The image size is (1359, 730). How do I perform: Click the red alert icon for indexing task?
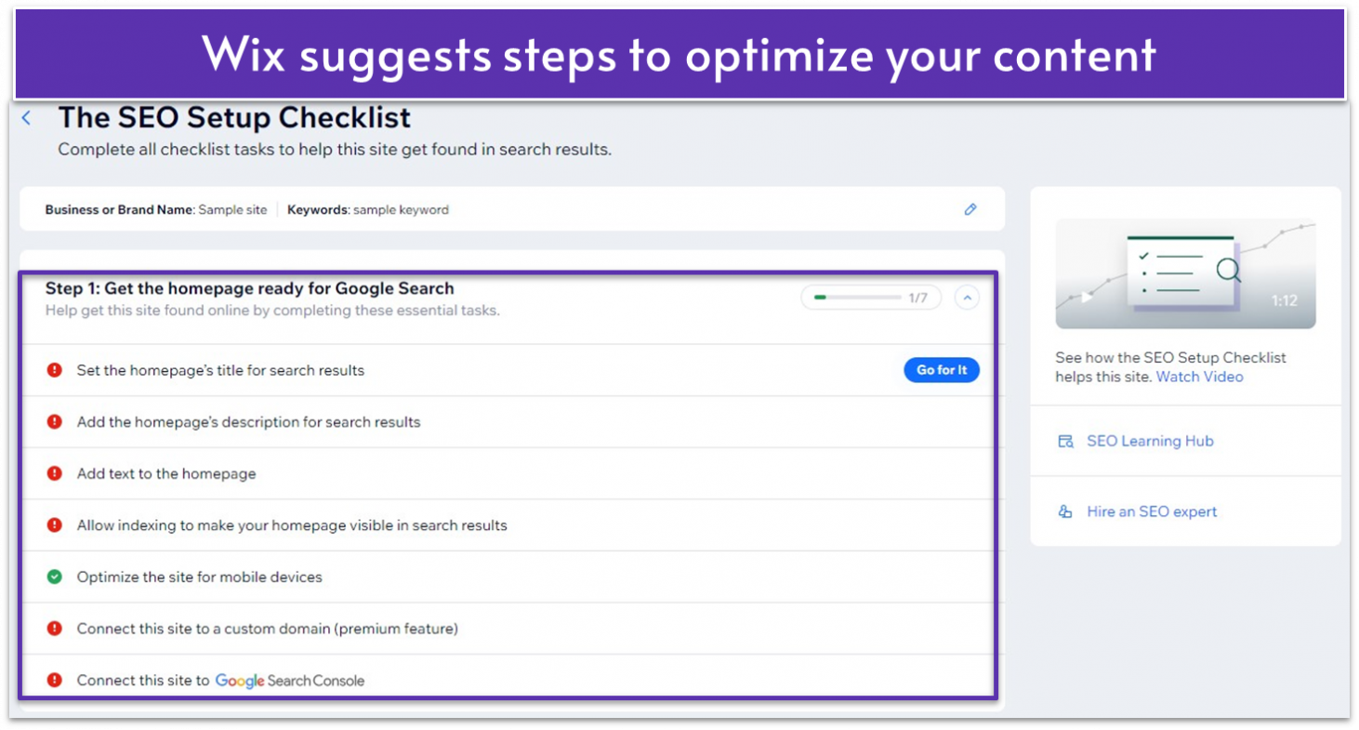(x=53, y=524)
